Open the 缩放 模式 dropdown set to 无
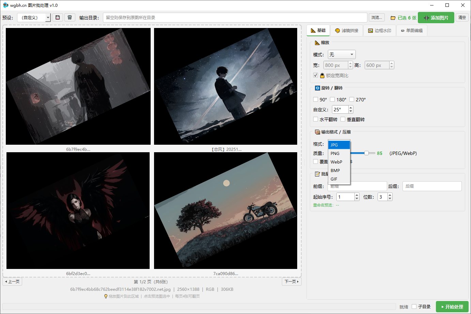Screen dimensions: 471x314 pyautogui.click(x=341, y=55)
